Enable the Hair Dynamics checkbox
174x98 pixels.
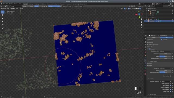pyautogui.click(x=149, y=45)
